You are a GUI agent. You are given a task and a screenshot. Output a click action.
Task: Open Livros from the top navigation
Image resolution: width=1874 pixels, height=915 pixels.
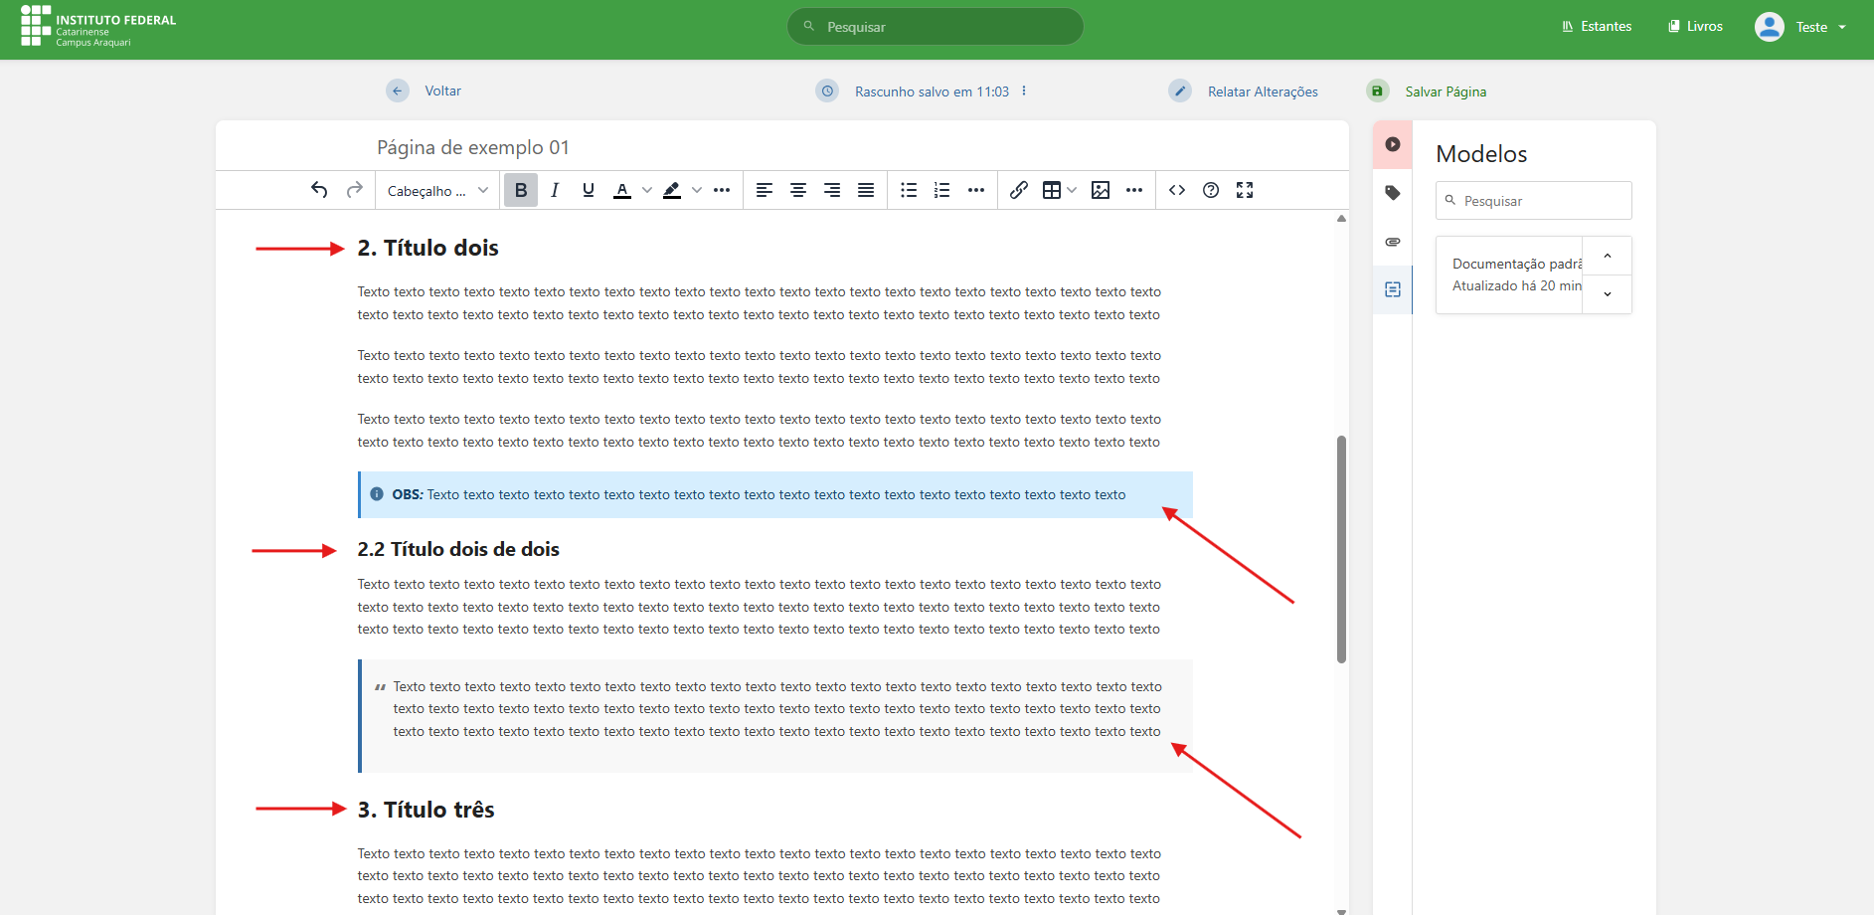point(1695,27)
